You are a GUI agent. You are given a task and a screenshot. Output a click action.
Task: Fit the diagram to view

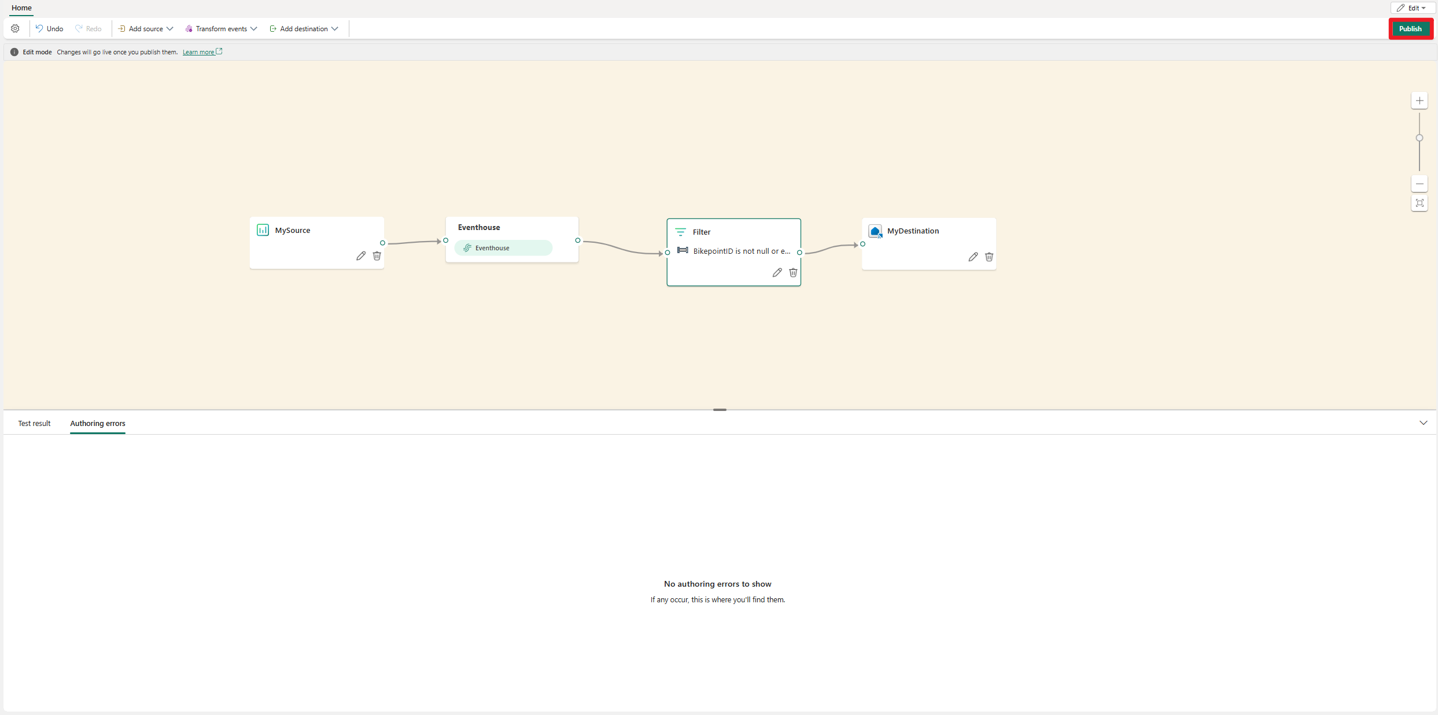(1419, 203)
